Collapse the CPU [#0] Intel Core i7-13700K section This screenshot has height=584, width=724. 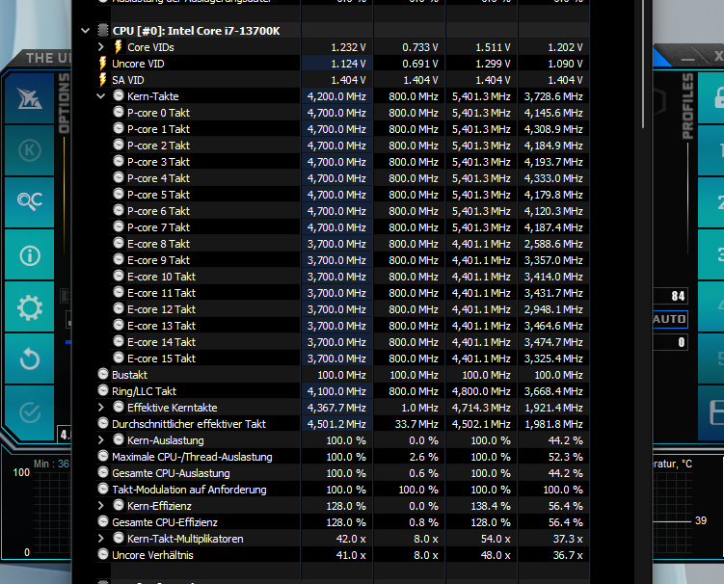(x=86, y=31)
